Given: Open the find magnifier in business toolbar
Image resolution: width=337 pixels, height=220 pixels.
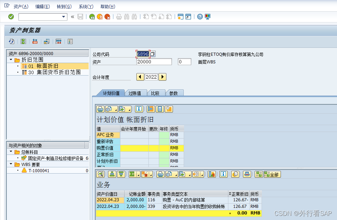Looking at the screenshot, I should (100, 174).
